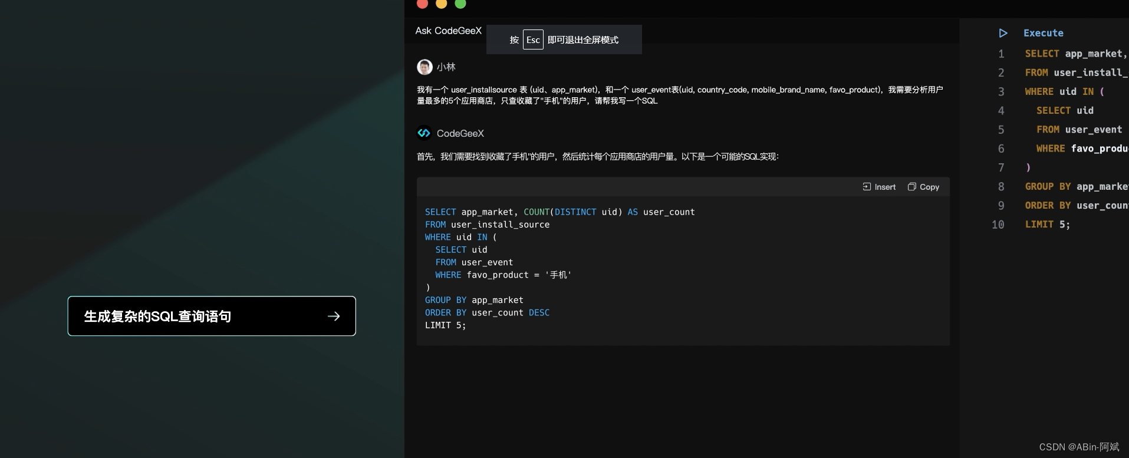Click line number 10 in the editor gutter

point(998,225)
